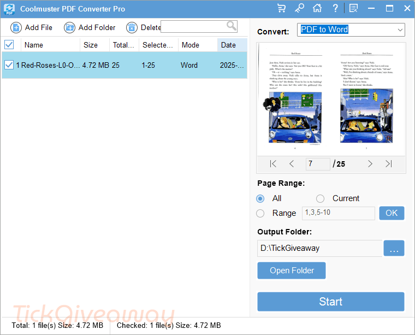Select the All page range option
Image resolution: width=415 pixels, height=335 pixels.
(x=260, y=198)
